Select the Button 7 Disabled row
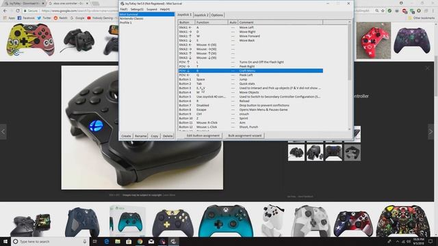The height and width of the screenshot is (246, 438). [250, 105]
